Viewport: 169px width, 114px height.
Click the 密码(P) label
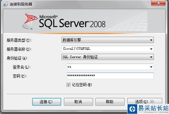tap(20, 76)
